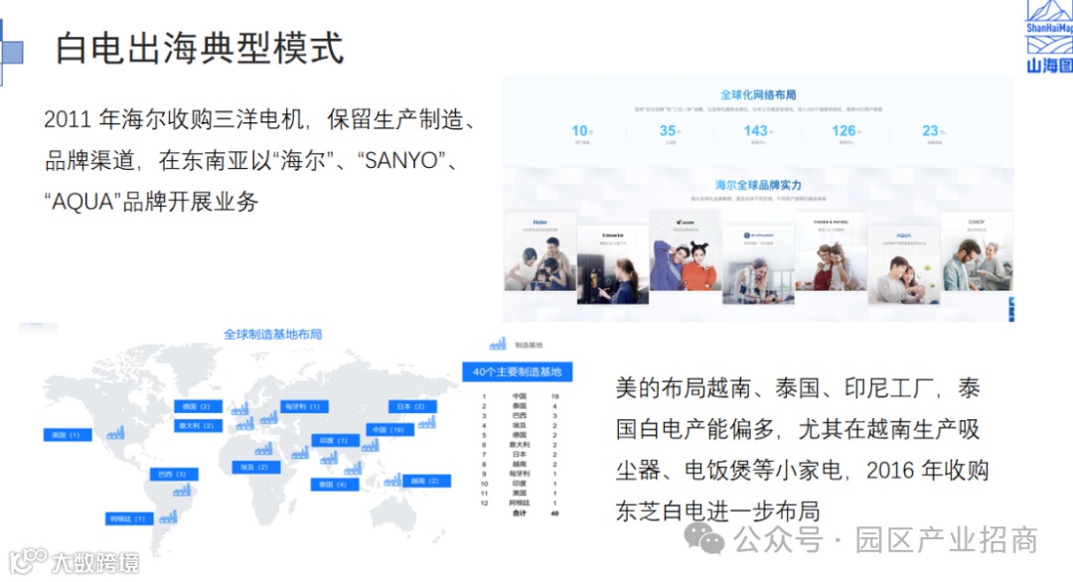The image size is (1073, 582).
Task: Click the 143 statistic figure
Action: (757, 131)
